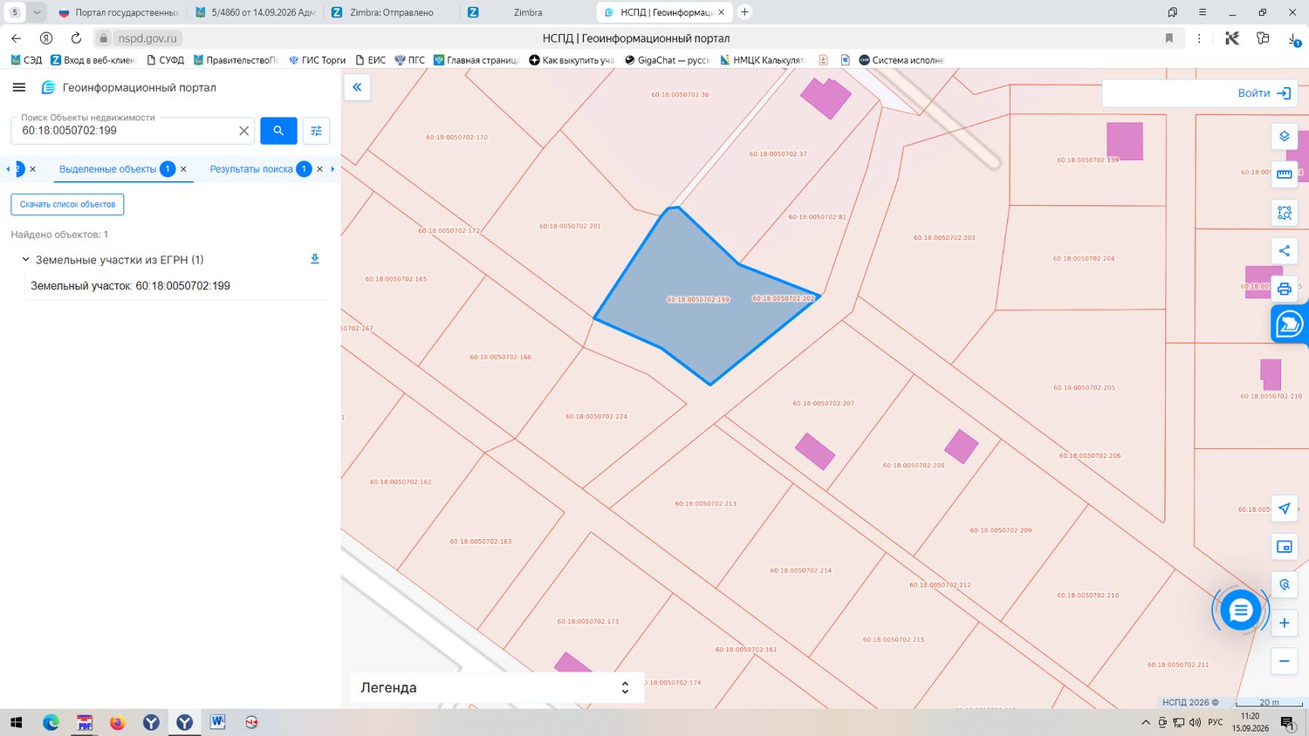Open the overview map window tool

click(x=1285, y=547)
